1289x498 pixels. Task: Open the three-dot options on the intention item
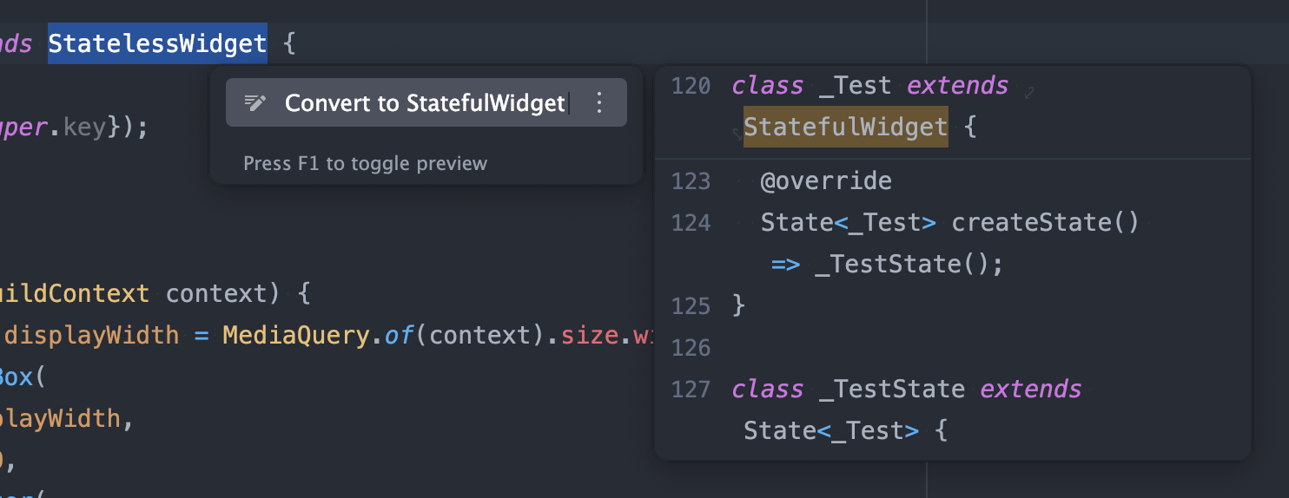pyautogui.click(x=598, y=103)
